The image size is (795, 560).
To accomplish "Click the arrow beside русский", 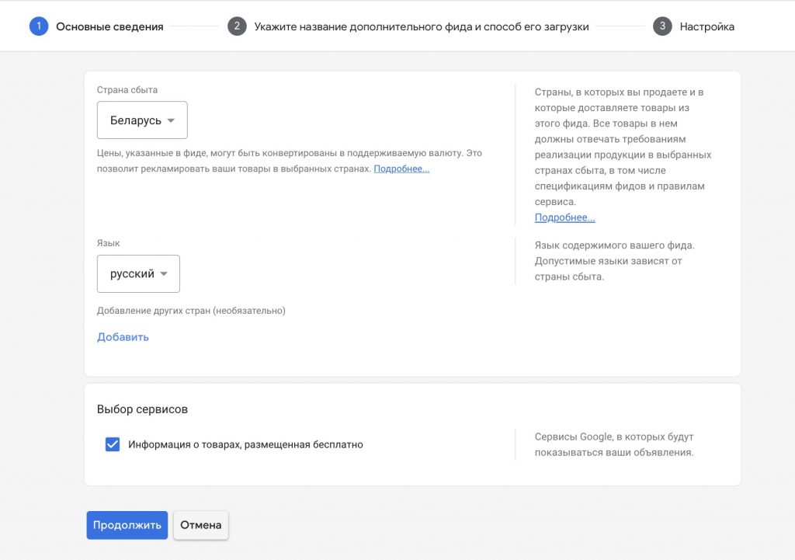I will point(164,274).
